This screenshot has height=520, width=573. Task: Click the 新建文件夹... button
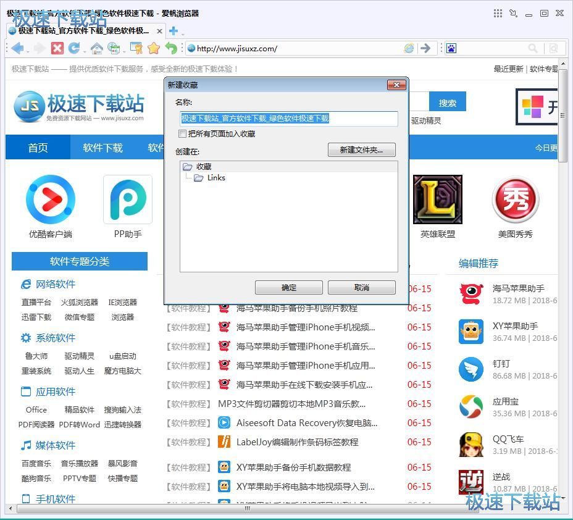coord(361,150)
